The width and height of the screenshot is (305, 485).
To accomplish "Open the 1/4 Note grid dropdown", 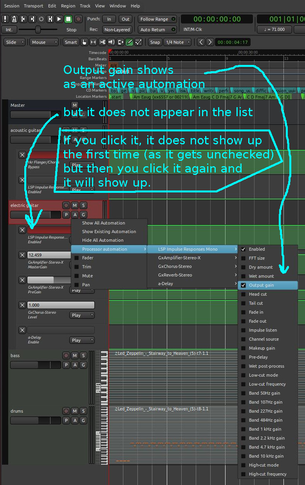I will (177, 42).
